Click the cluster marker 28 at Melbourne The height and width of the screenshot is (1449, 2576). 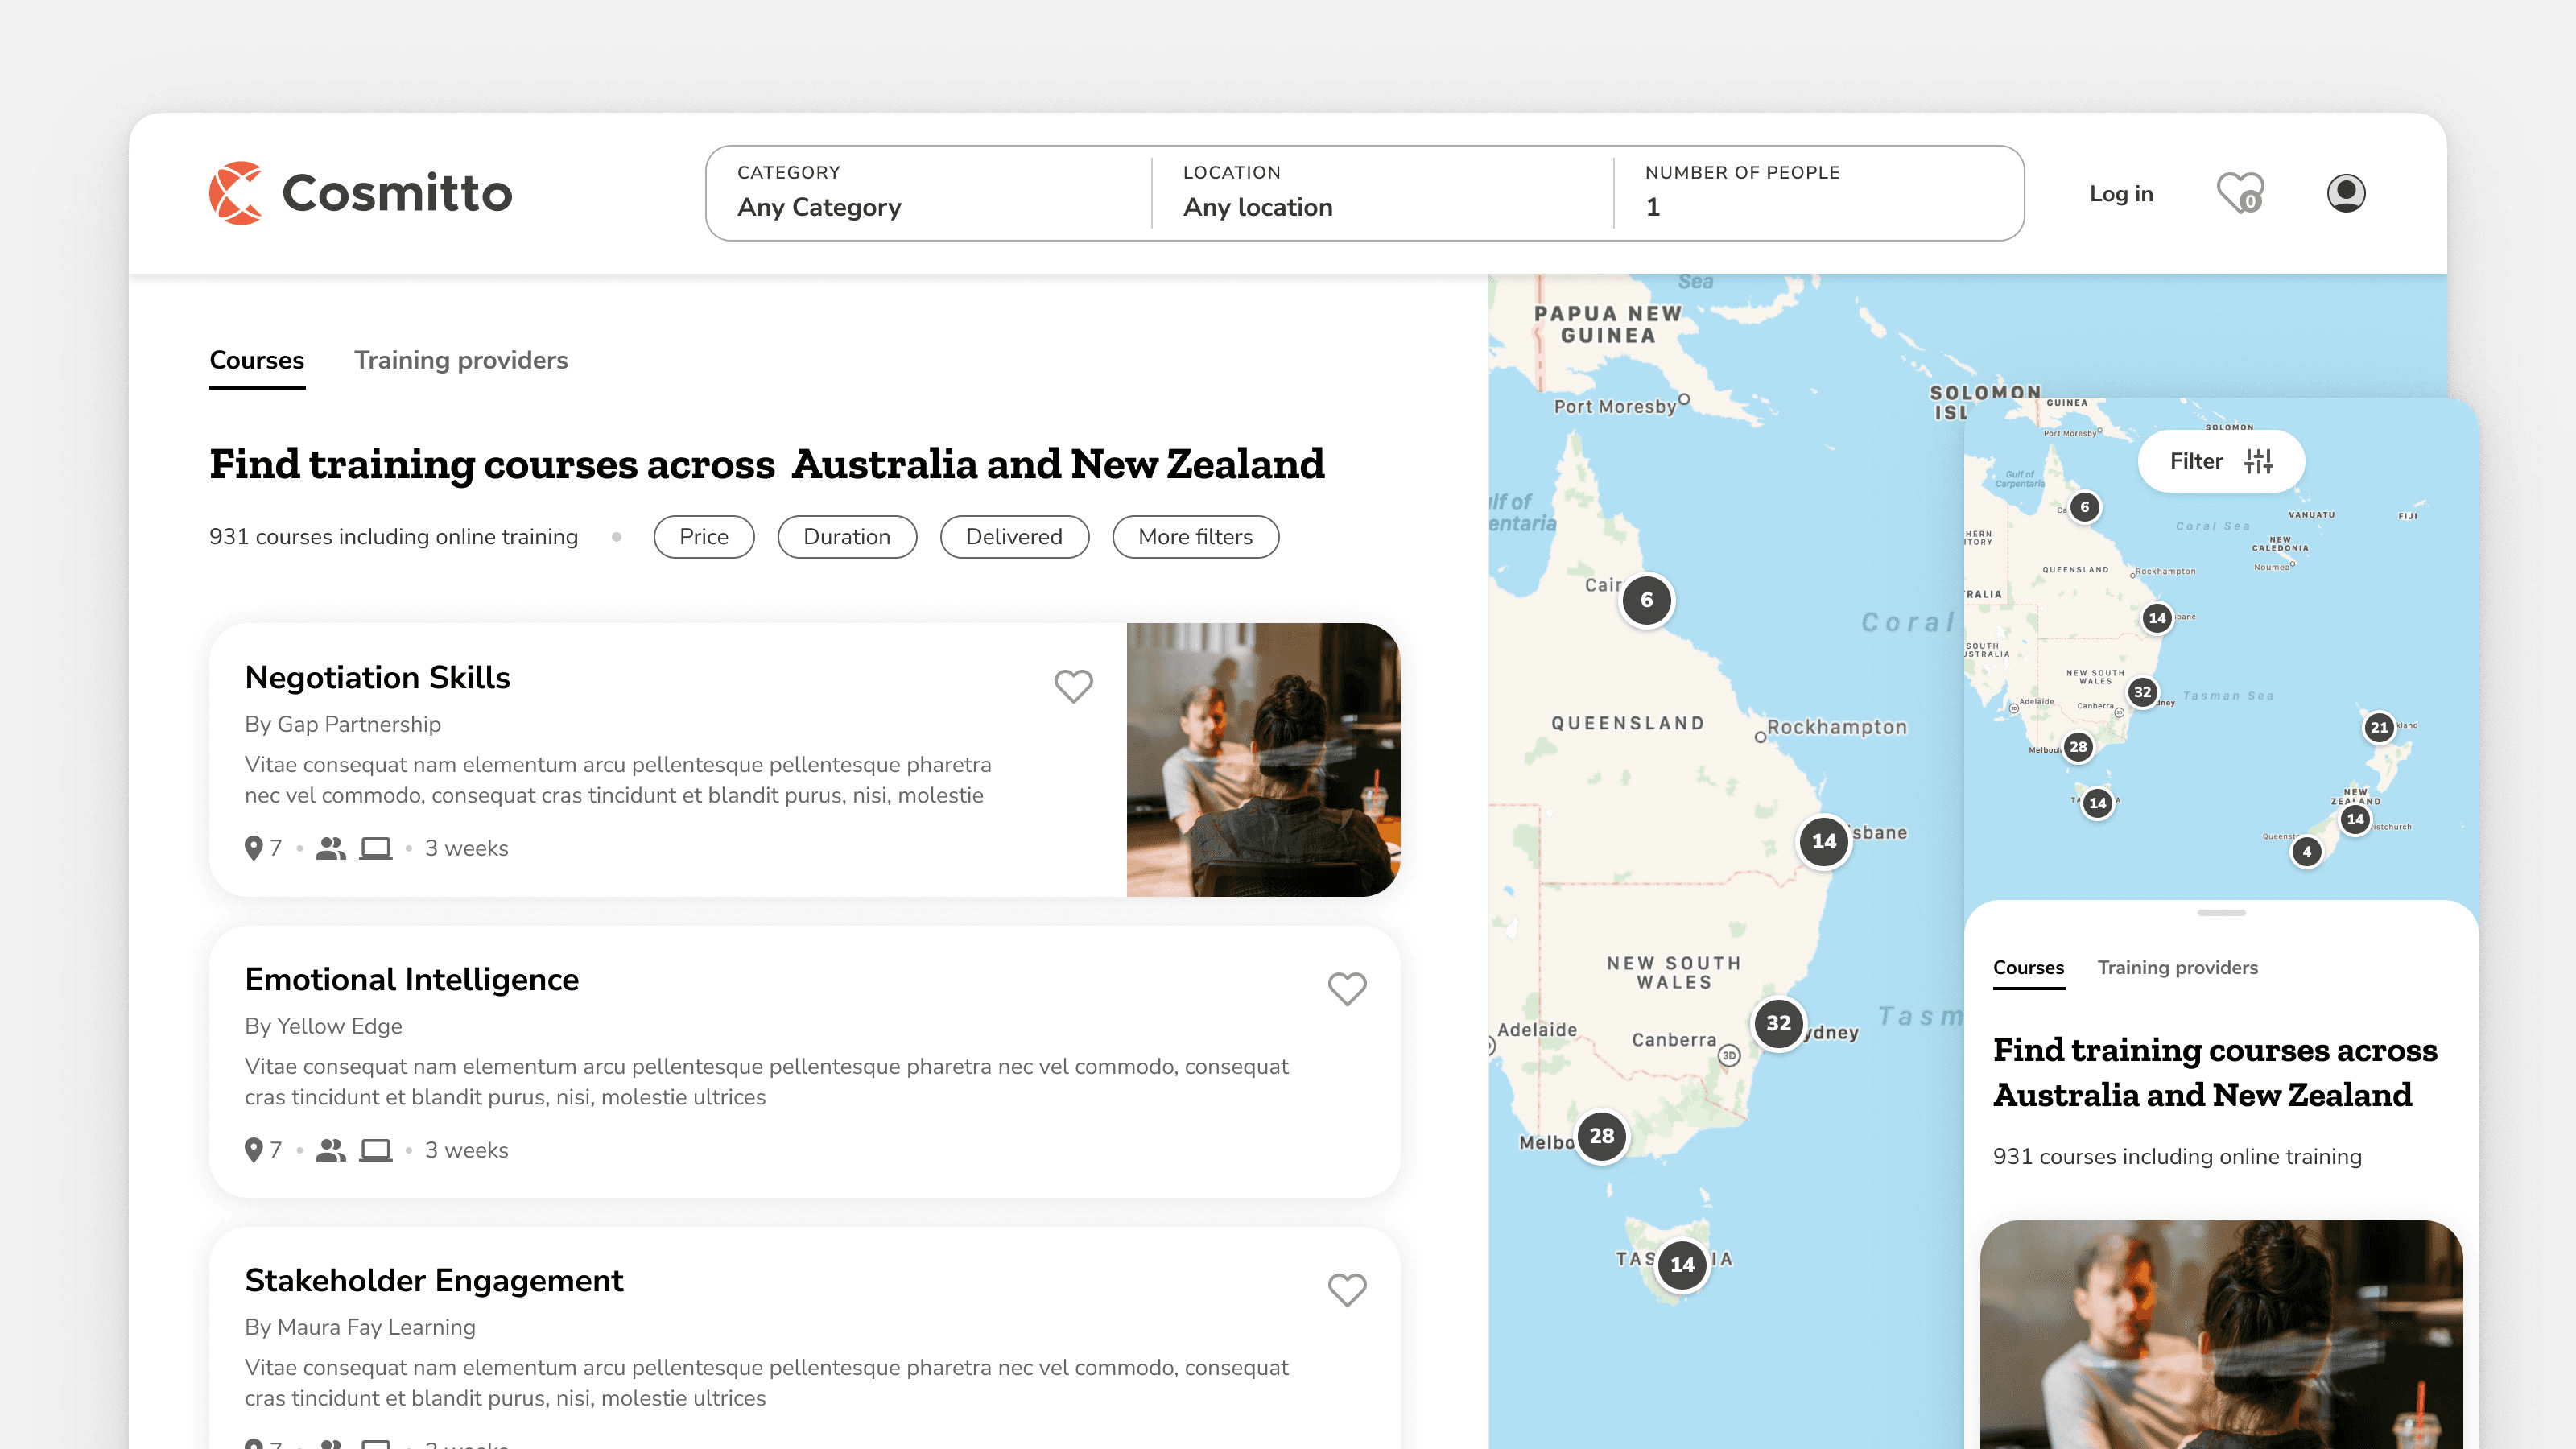(x=1601, y=1136)
